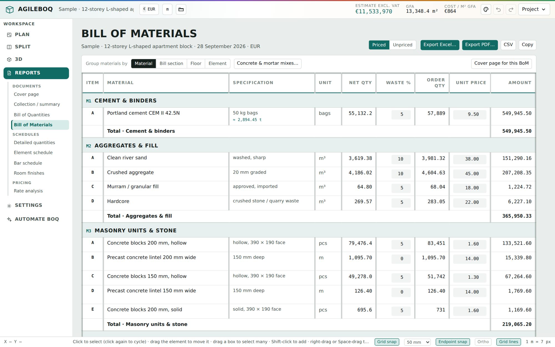Group materials by Bill section
Screen dimensions: 555x347
171,64
